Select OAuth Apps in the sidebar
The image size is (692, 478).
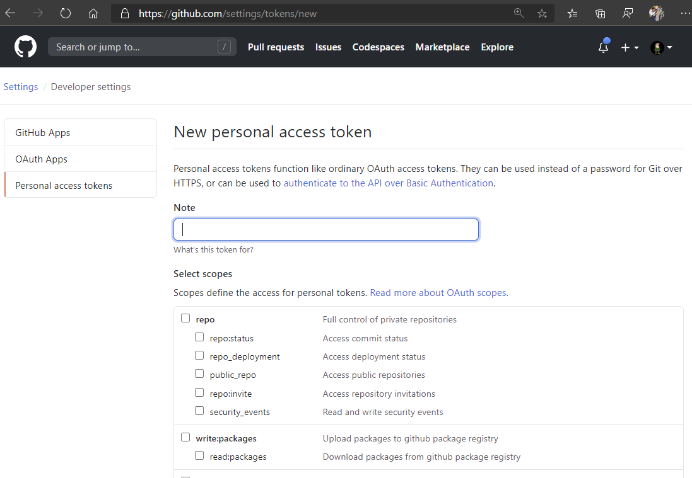click(x=42, y=159)
